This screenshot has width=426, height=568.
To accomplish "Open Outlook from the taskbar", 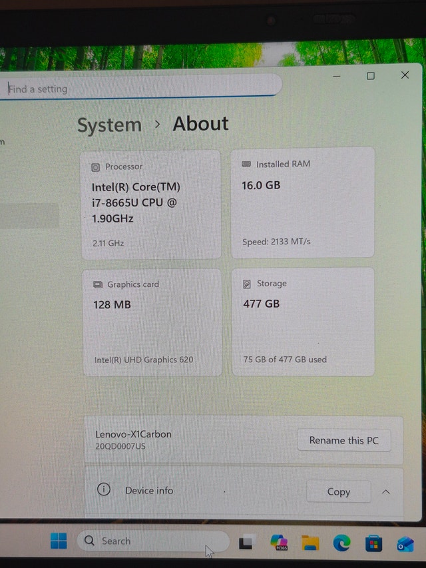I will click(405, 544).
